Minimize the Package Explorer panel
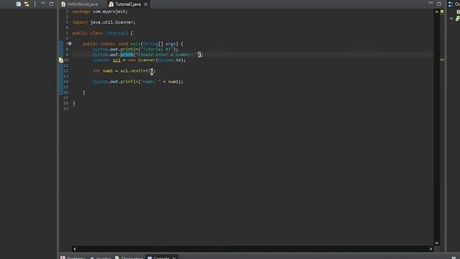The image size is (460, 259). pyautogui.click(x=43, y=3)
